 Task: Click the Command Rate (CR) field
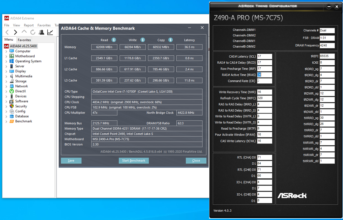click(x=265, y=81)
